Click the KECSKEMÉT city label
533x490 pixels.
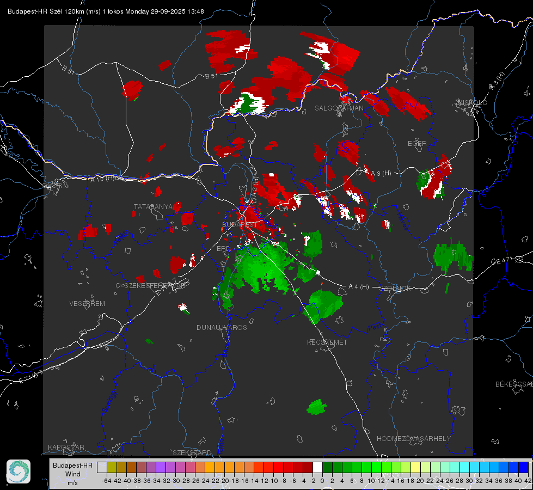pyautogui.click(x=327, y=342)
